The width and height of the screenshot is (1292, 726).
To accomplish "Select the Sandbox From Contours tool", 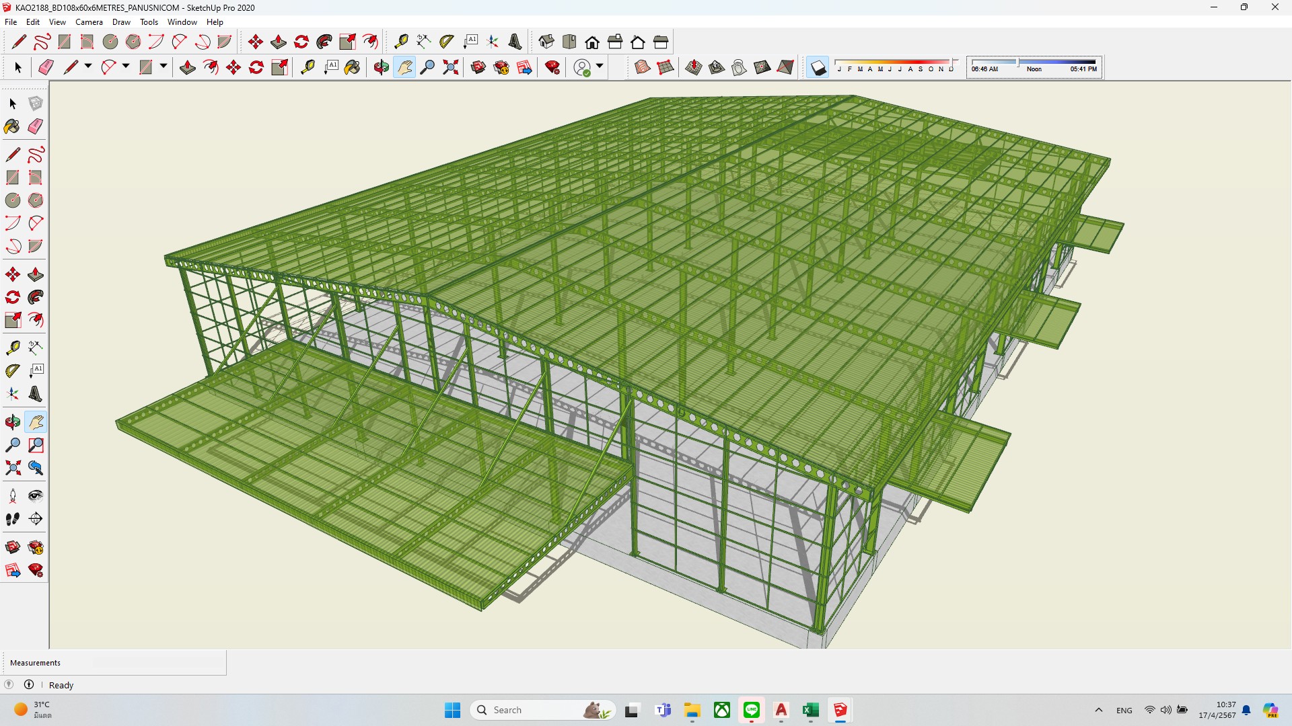I will [643, 67].
